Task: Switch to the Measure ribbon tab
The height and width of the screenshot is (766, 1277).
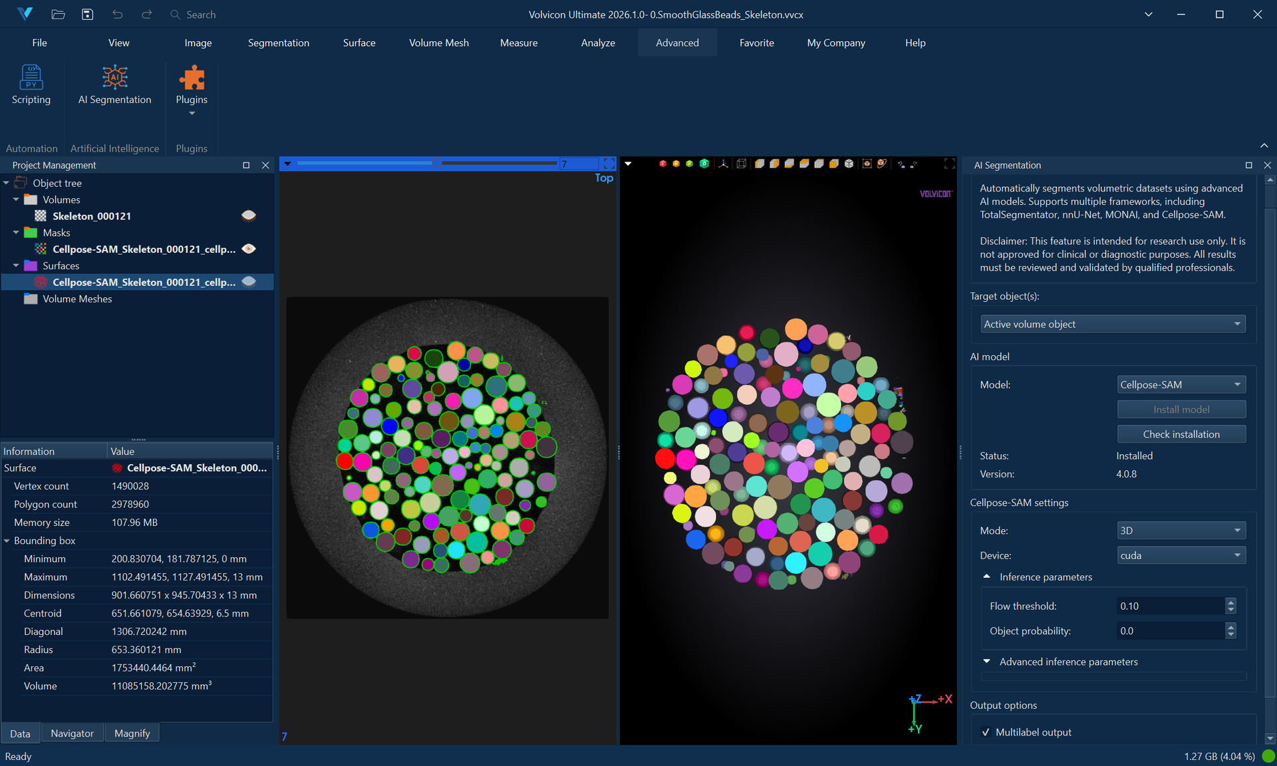Action: point(518,42)
